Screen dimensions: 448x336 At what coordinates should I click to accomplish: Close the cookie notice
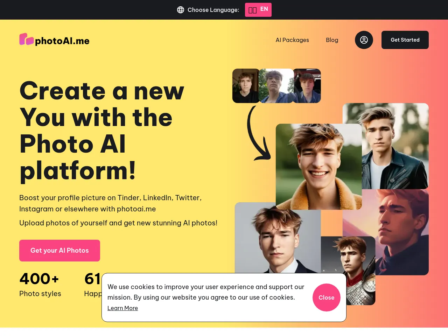(327, 297)
